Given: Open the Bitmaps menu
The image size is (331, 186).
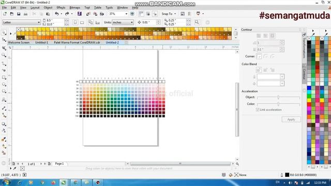Looking at the screenshot, I should tap(74, 8).
